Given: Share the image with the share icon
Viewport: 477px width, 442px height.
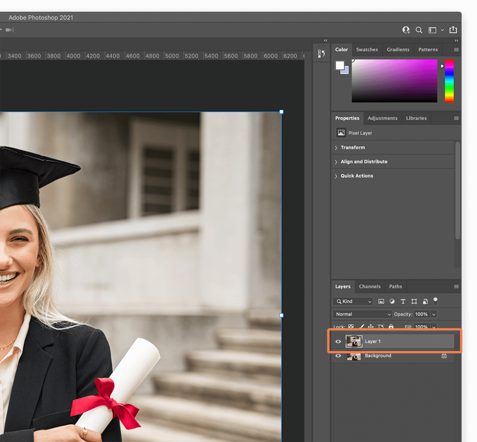Looking at the screenshot, I should click(453, 29).
